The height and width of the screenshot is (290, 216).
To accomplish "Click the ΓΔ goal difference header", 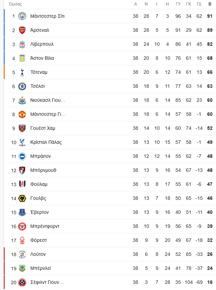I will (199, 4).
